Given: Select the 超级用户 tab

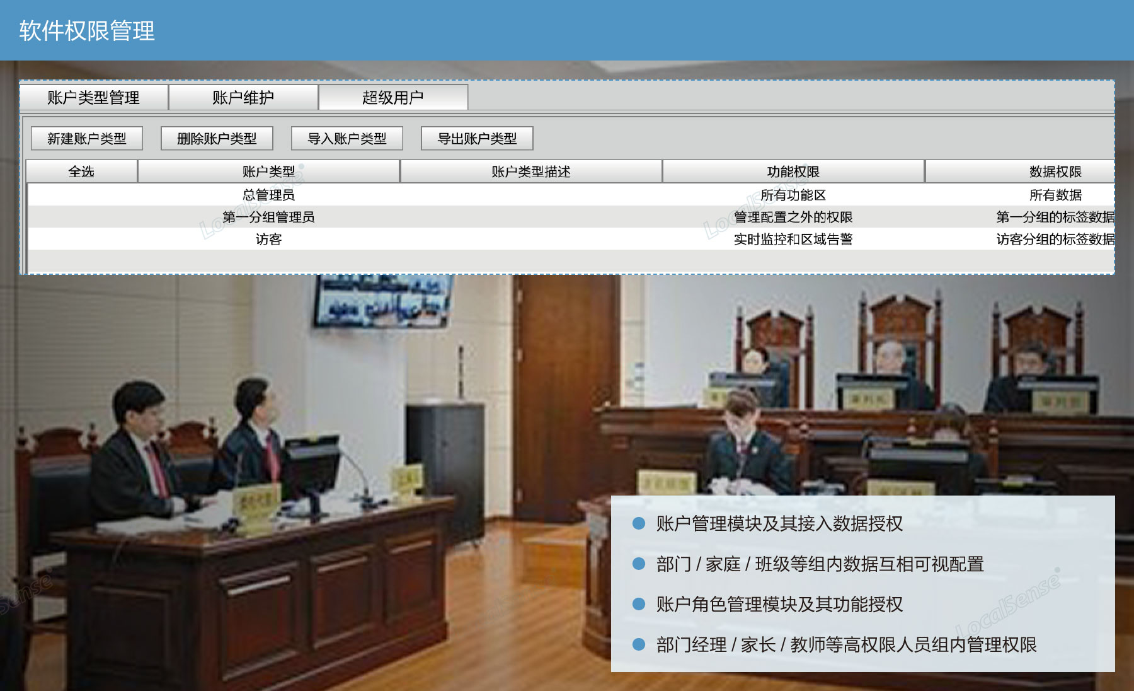Looking at the screenshot, I should tap(393, 98).
